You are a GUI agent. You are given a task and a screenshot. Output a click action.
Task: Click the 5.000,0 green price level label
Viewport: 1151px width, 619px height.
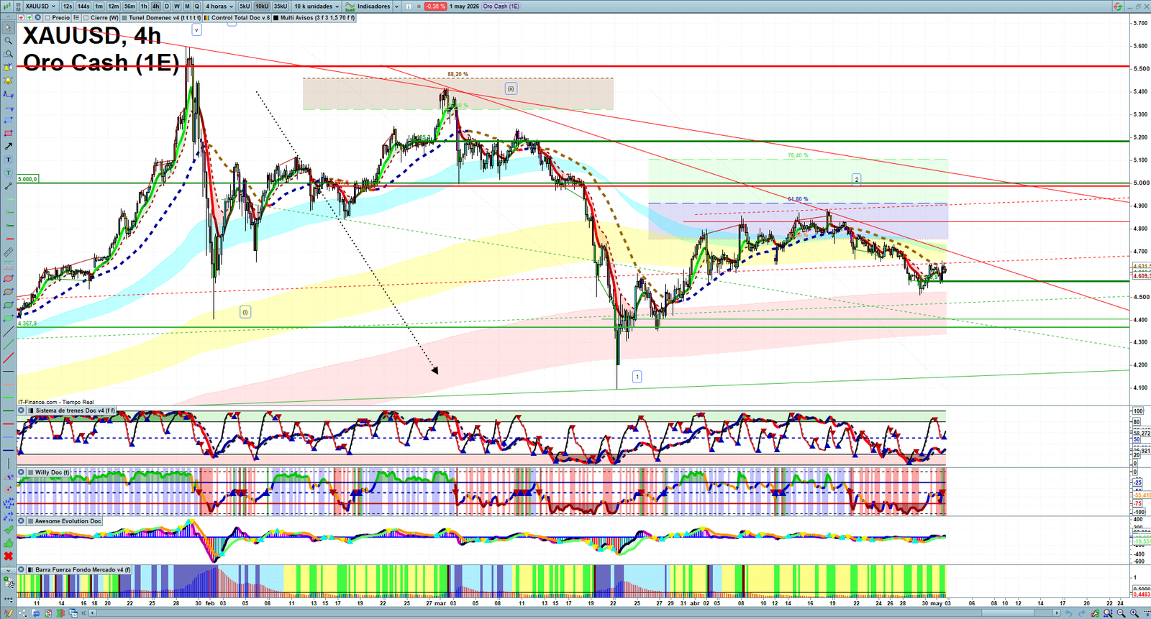coord(28,179)
